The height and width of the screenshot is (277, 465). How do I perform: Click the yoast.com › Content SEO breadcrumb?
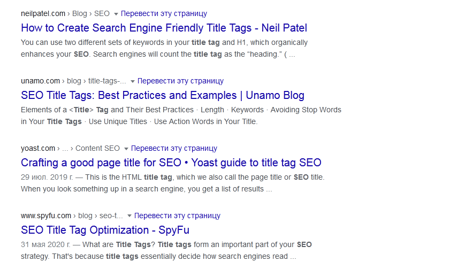(x=70, y=148)
